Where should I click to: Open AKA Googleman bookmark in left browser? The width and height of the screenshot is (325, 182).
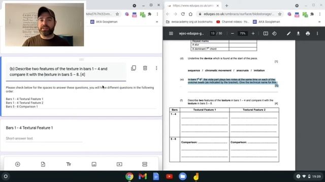(104, 22)
